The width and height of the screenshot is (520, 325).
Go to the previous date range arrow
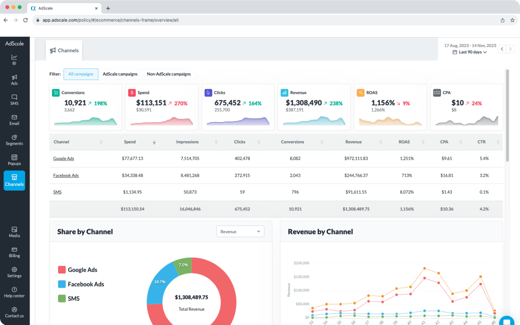coord(502,49)
